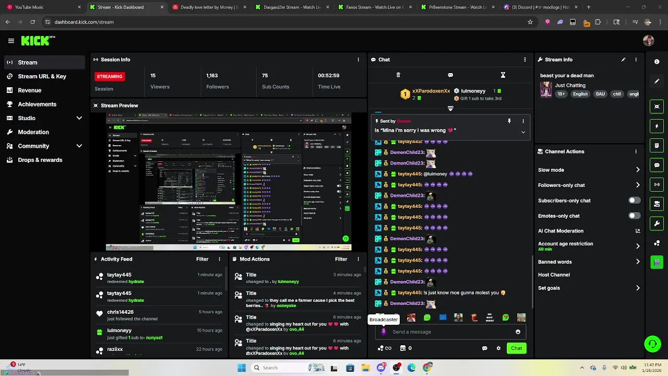The width and height of the screenshot is (668, 376).
Task: Expand the pinned message chevron
Action: [523, 132]
